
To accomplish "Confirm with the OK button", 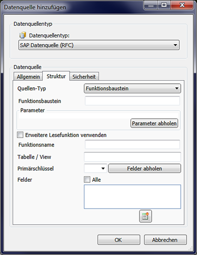I will click(119, 240).
